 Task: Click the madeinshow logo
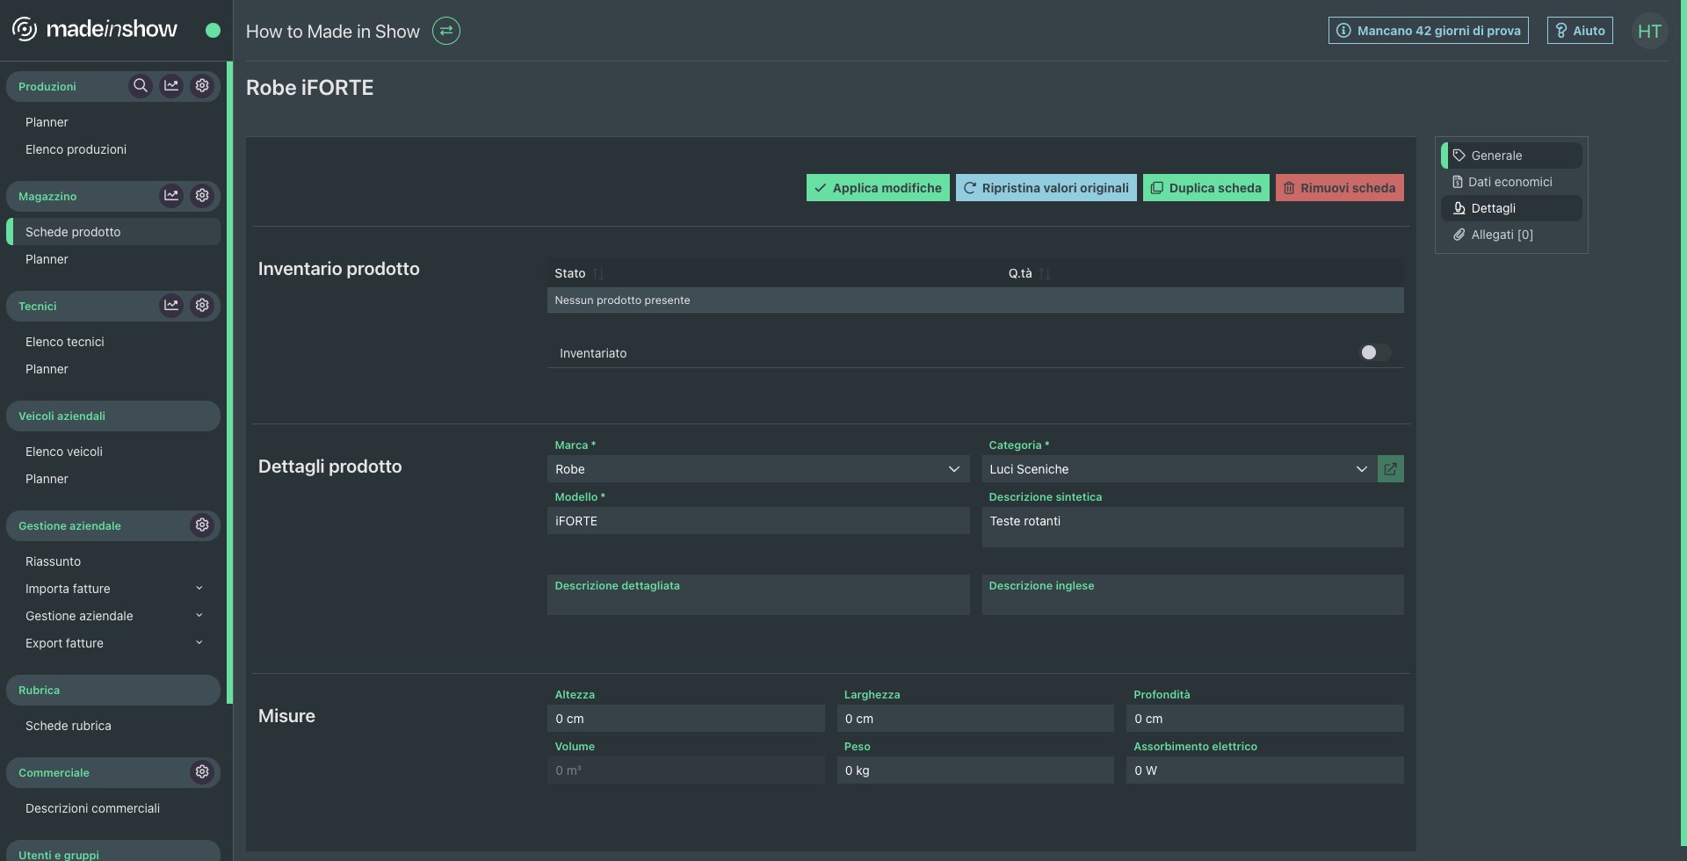click(95, 30)
